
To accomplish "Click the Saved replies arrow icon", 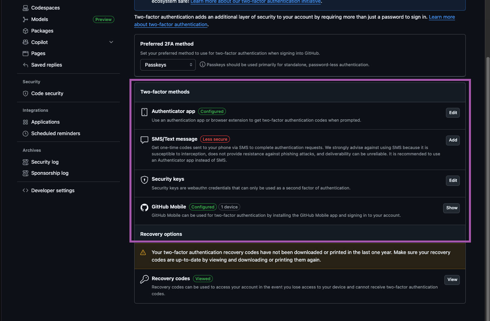I will tap(25, 65).
